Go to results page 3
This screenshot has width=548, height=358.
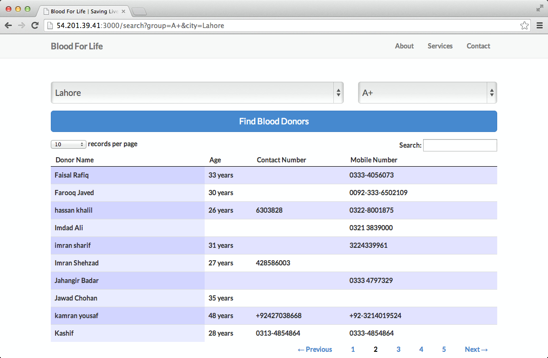pos(398,349)
